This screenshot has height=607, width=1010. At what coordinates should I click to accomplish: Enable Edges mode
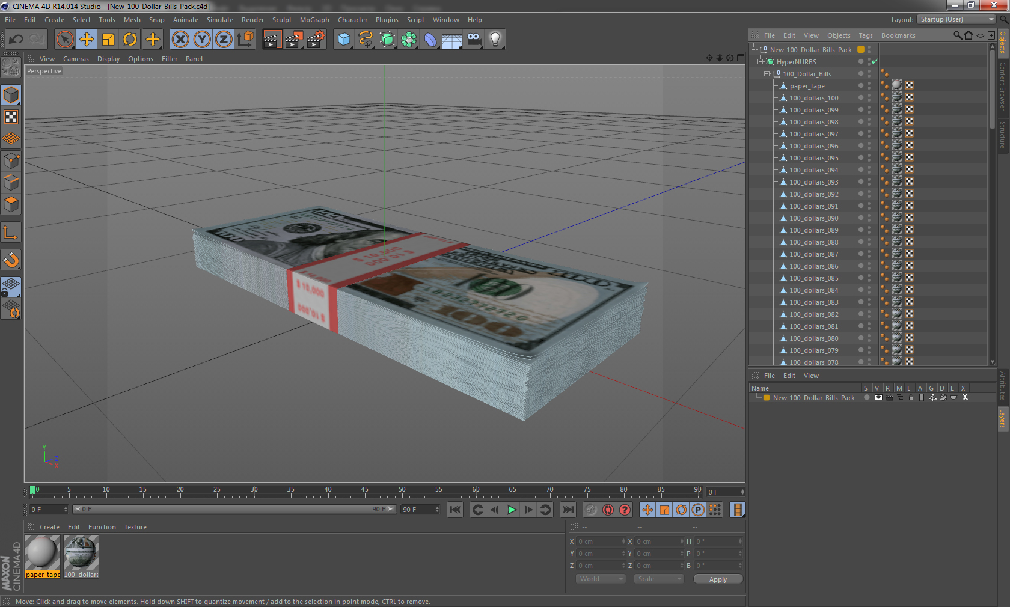(11, 183)
